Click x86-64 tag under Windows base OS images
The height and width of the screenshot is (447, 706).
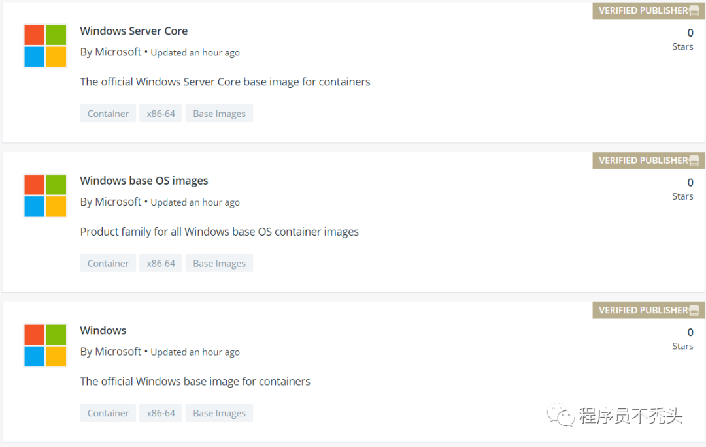click(x=161, y=264)
